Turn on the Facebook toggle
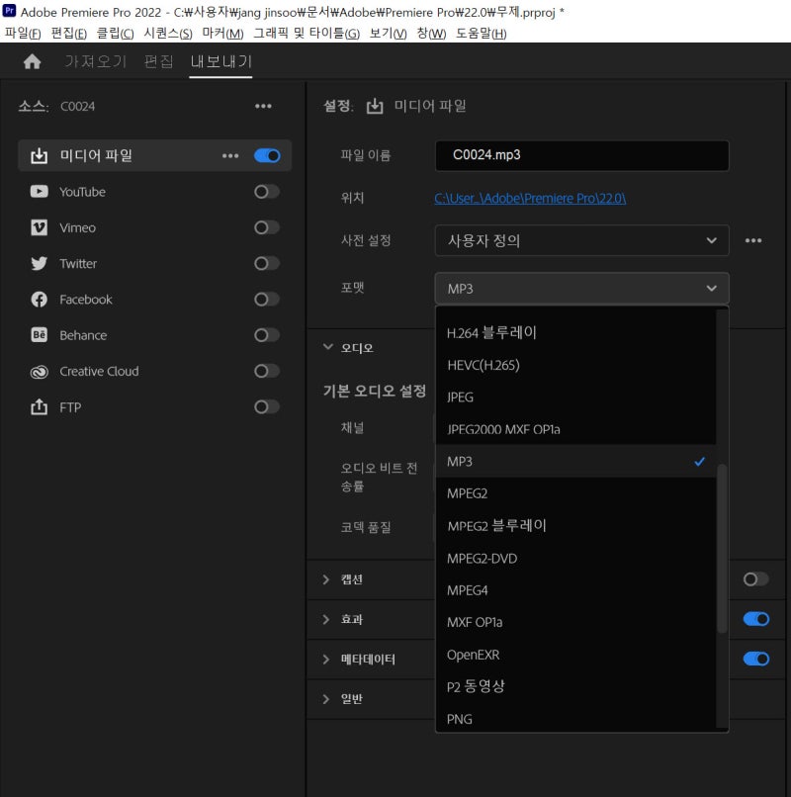This screenshot has width=791, height=797. click(x=267, y=300)
